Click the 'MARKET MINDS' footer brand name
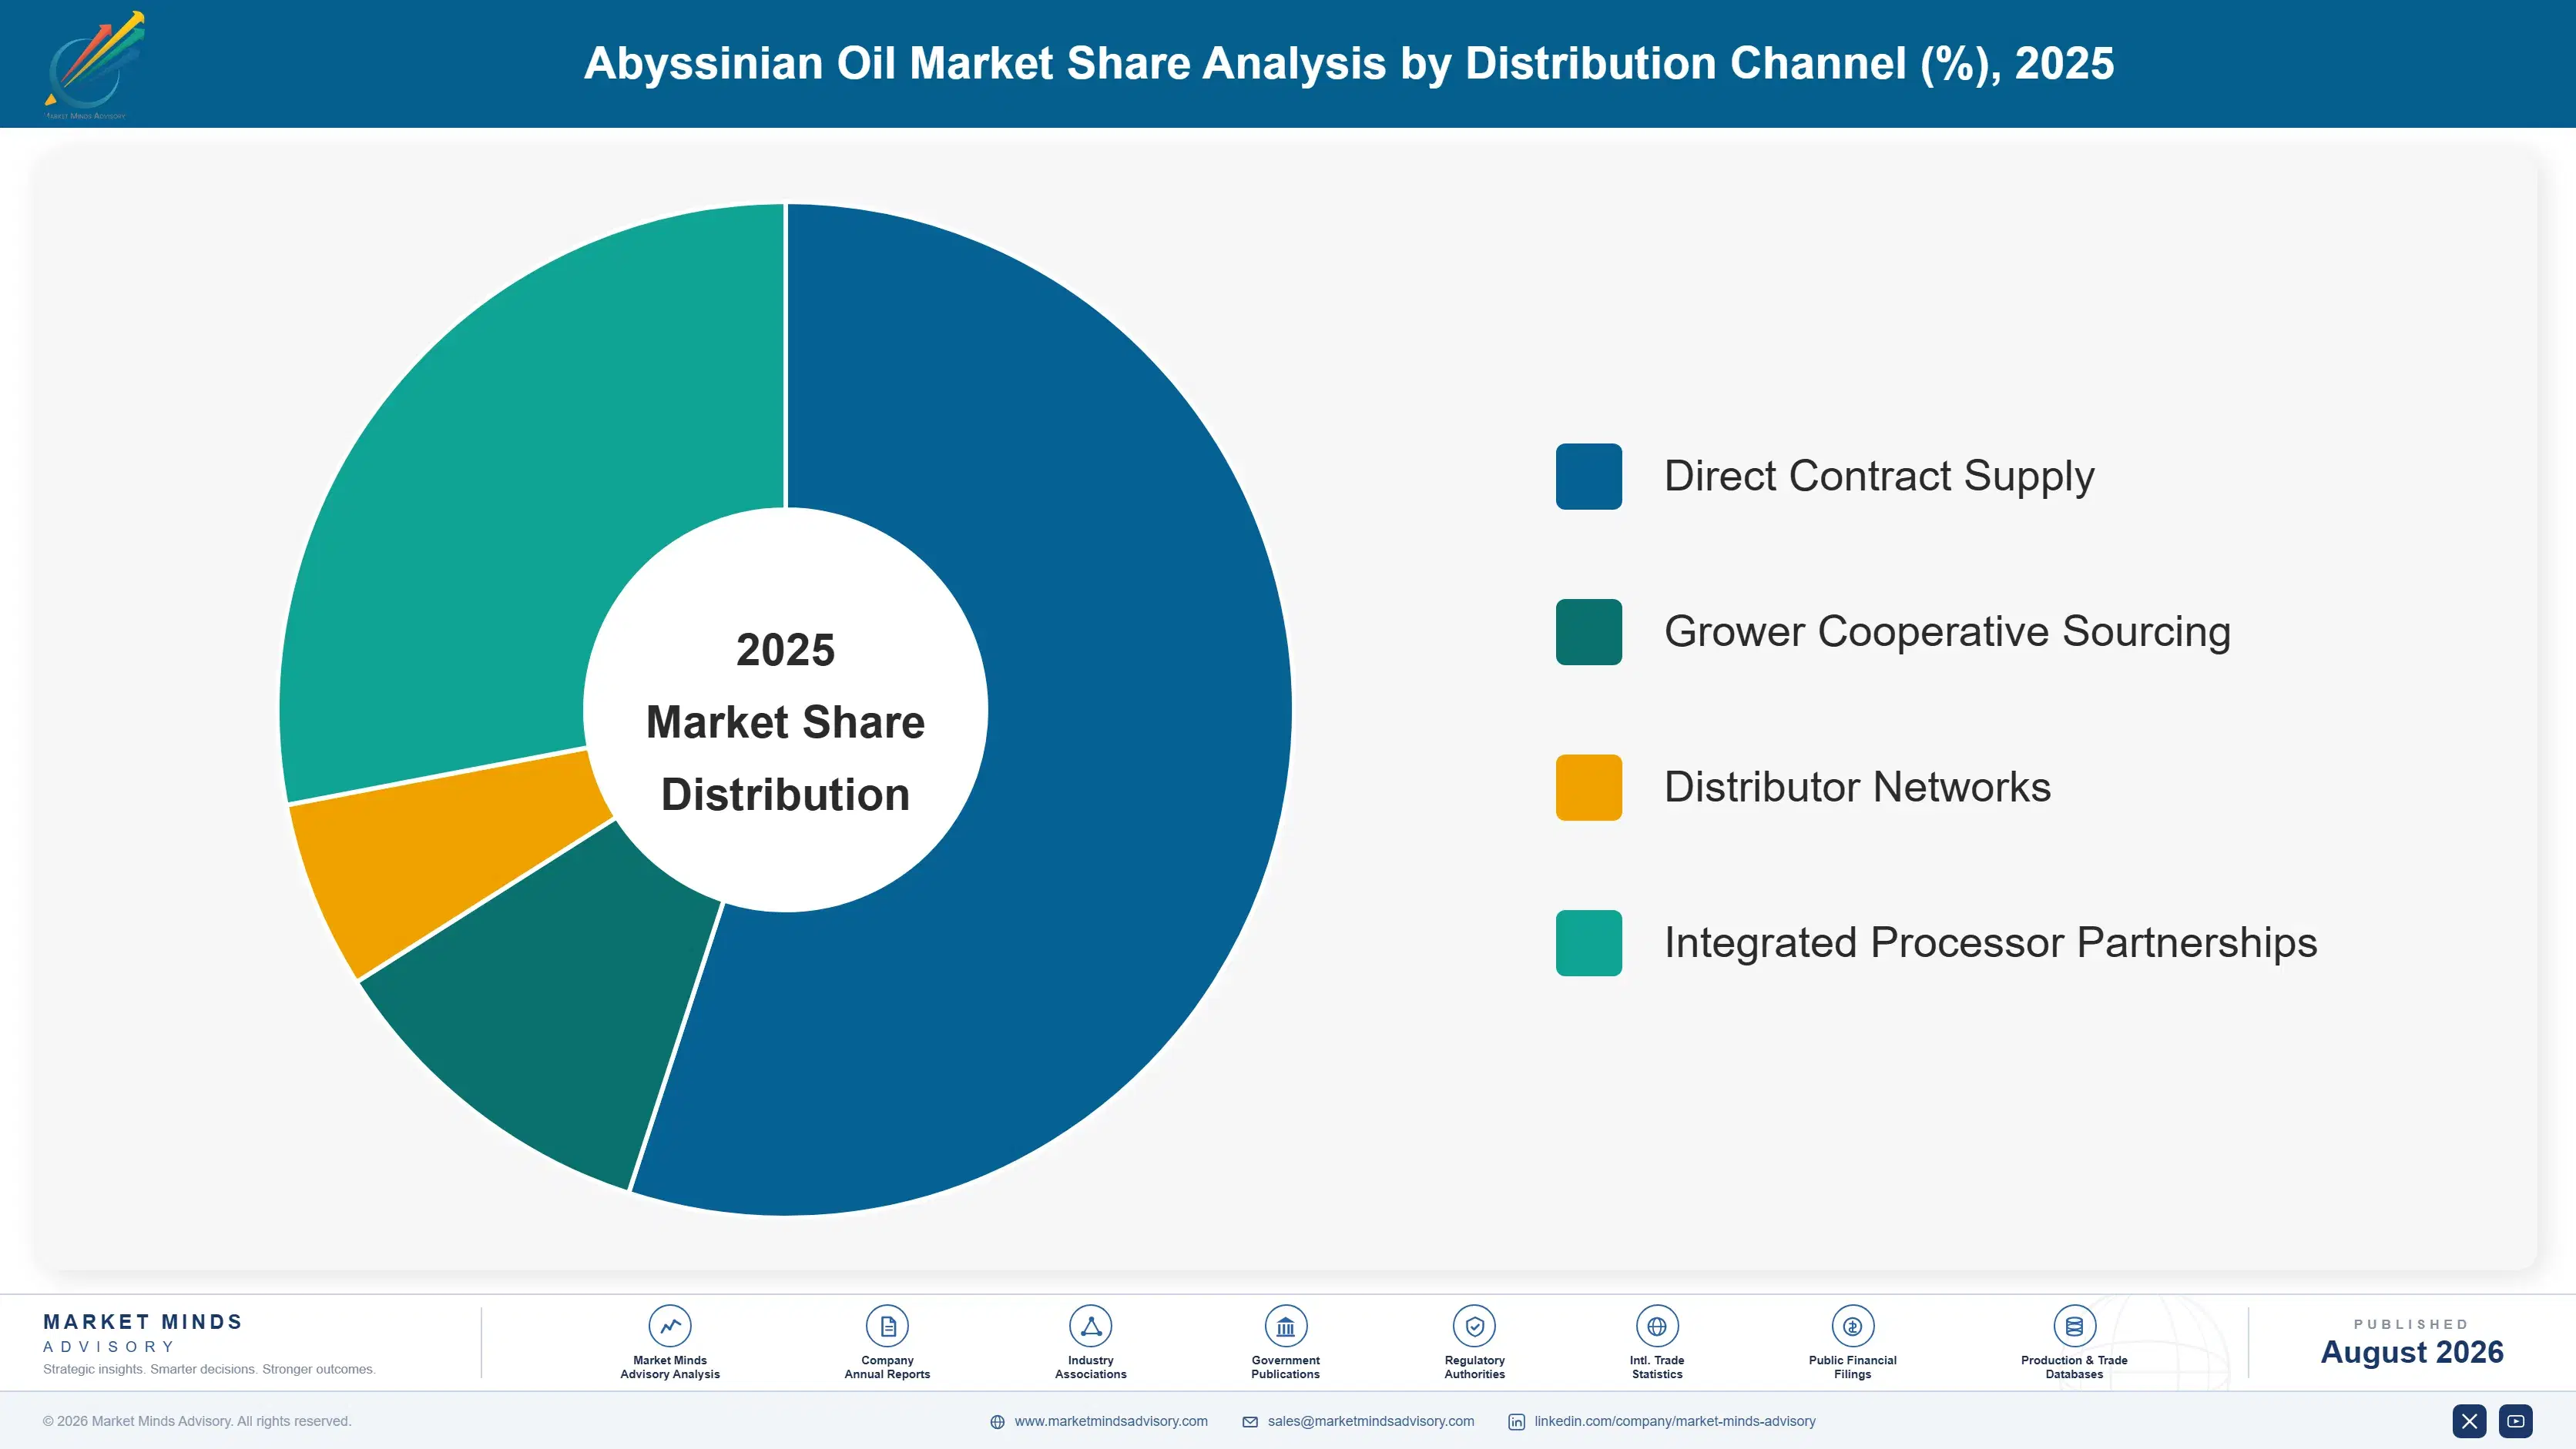Image resolution: width=2576 pixels, height=1449 pixels. 143,1322
